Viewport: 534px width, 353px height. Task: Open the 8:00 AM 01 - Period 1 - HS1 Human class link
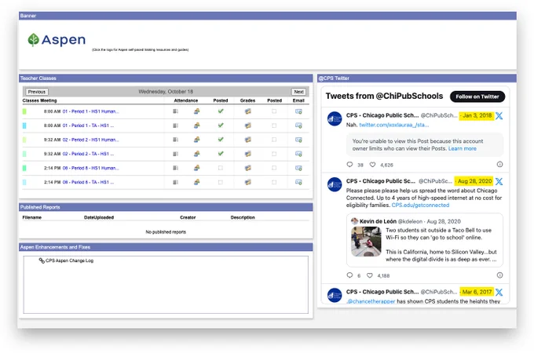coord(90,111)
